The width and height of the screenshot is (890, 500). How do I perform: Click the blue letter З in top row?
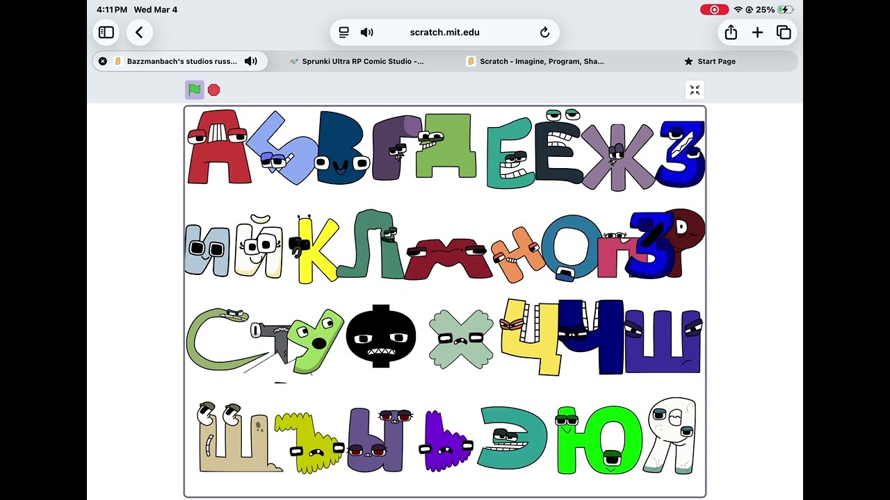click(681, 154)
